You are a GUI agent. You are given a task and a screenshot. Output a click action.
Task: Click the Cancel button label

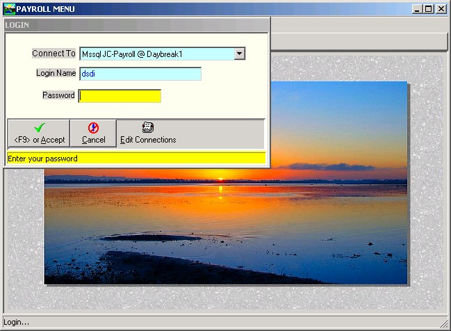pos(94,140)
